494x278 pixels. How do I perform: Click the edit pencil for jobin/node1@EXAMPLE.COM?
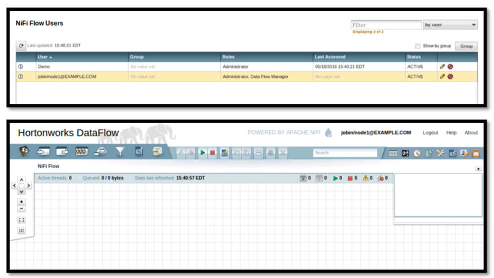pos(443,76)
